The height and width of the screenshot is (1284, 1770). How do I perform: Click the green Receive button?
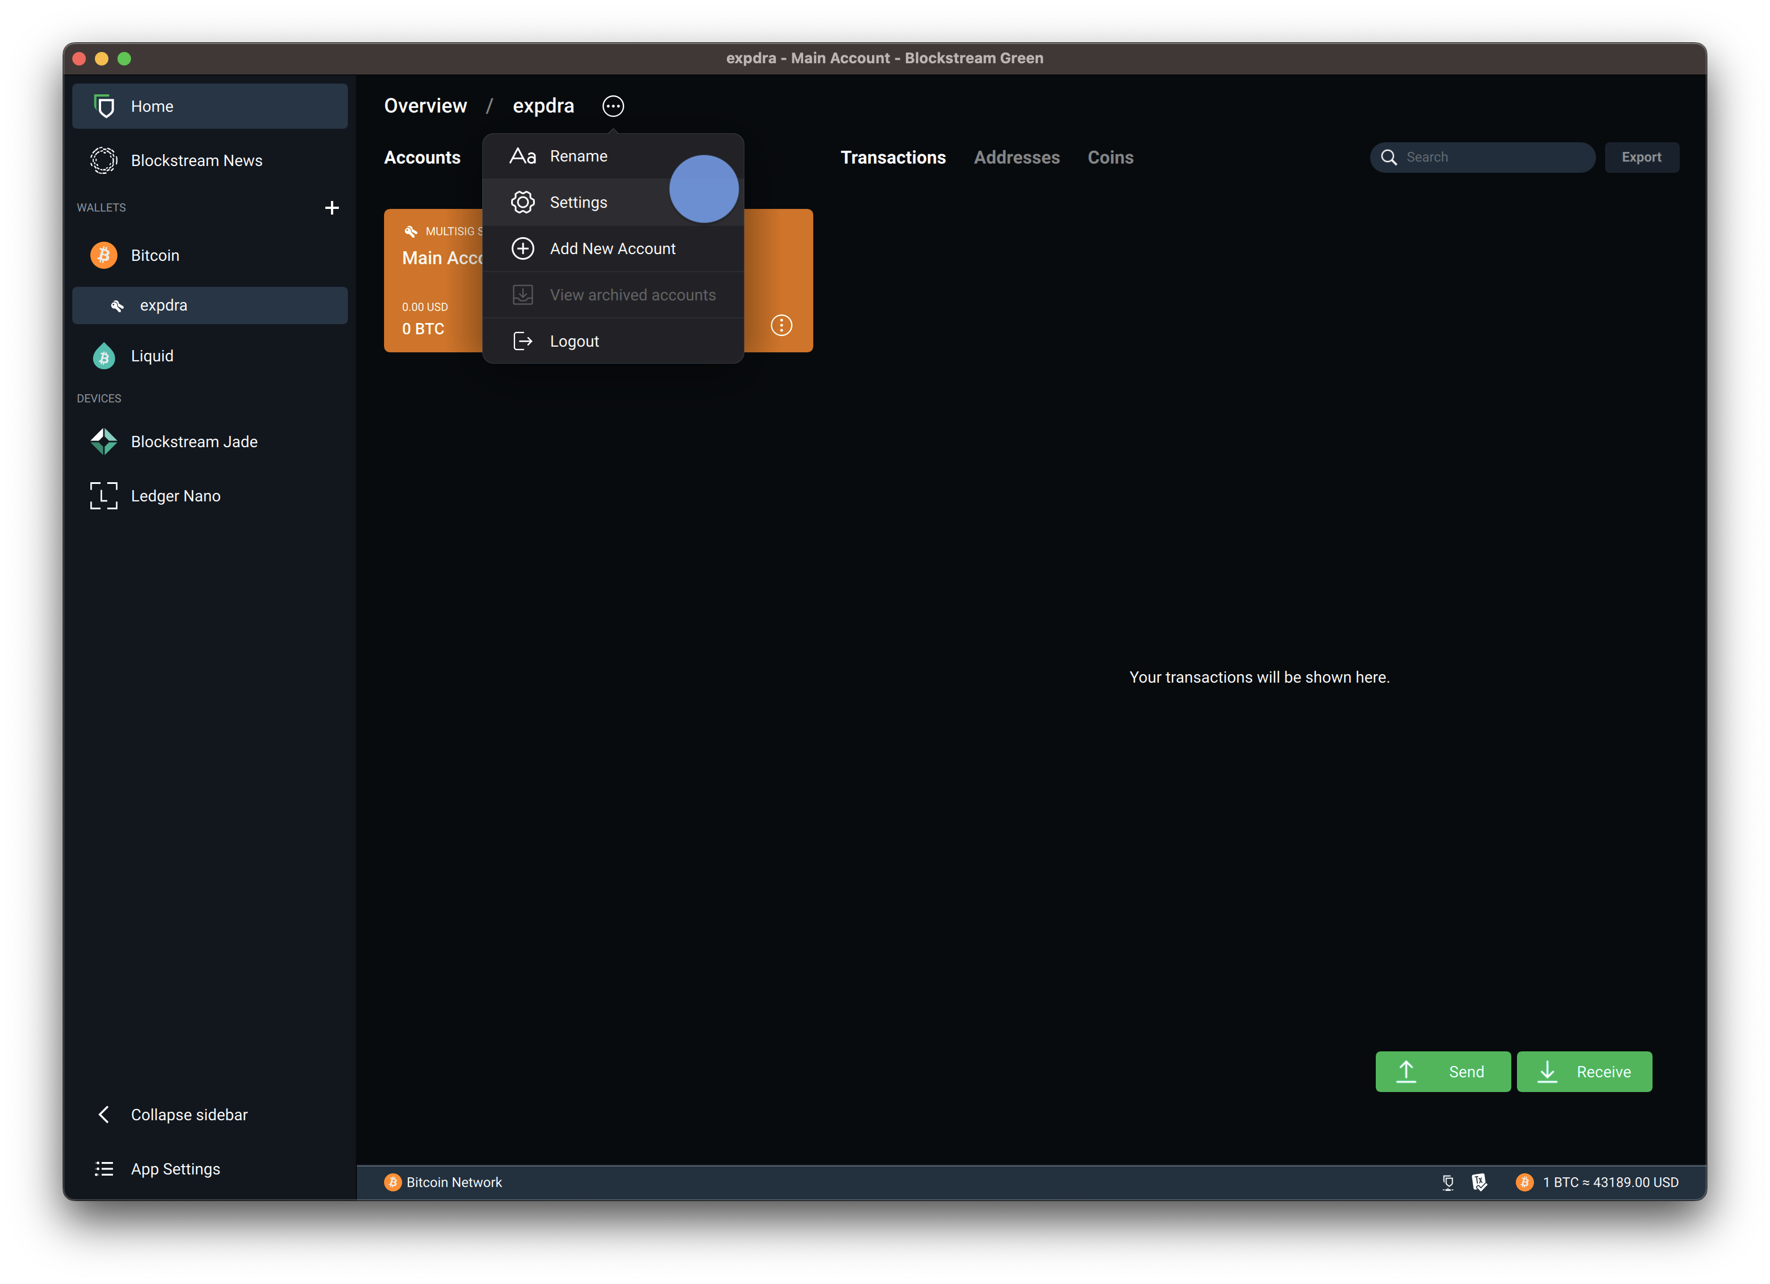[x=1584, y=1071]
